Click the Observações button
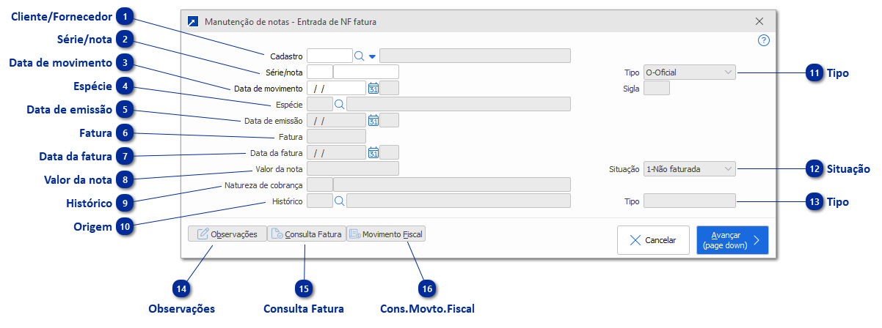 (x=227, y=234)
